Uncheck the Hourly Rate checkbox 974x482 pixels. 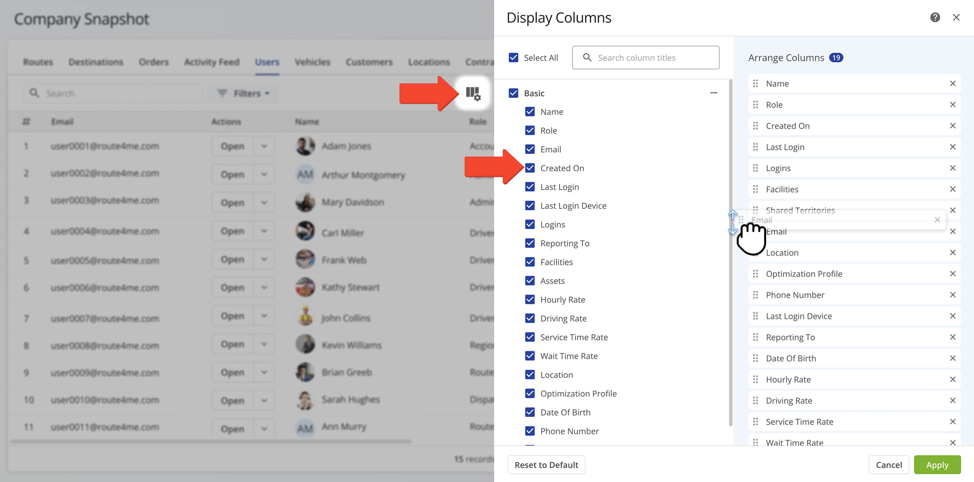tap(530, 299)
